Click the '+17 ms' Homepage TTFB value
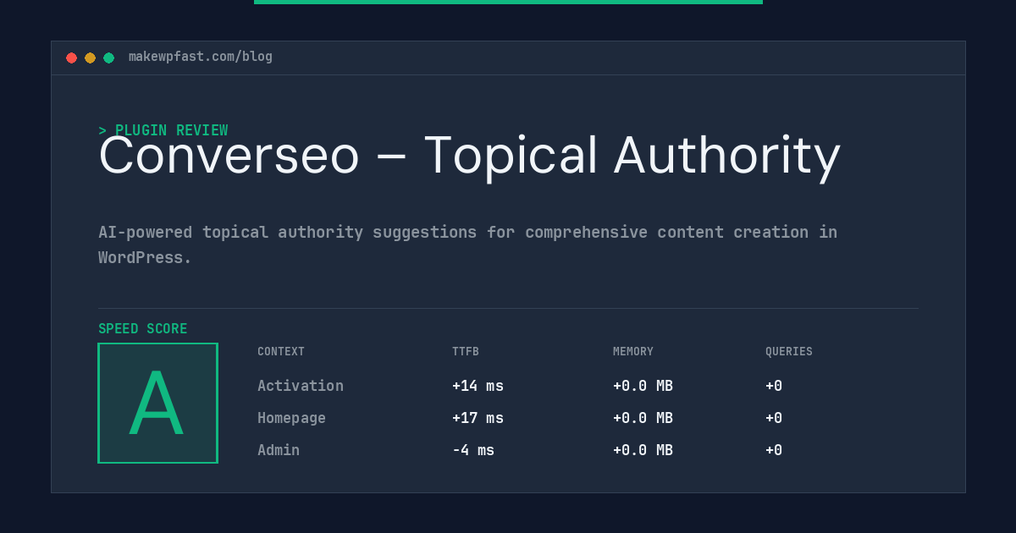This screenshot has width=1016, height=533. (478, 418)
